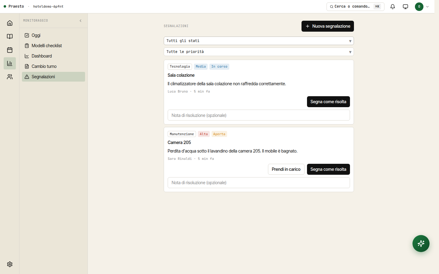Open the calendar icon in left rail
The width and height of the screenshot is (439, 274).
10,50
